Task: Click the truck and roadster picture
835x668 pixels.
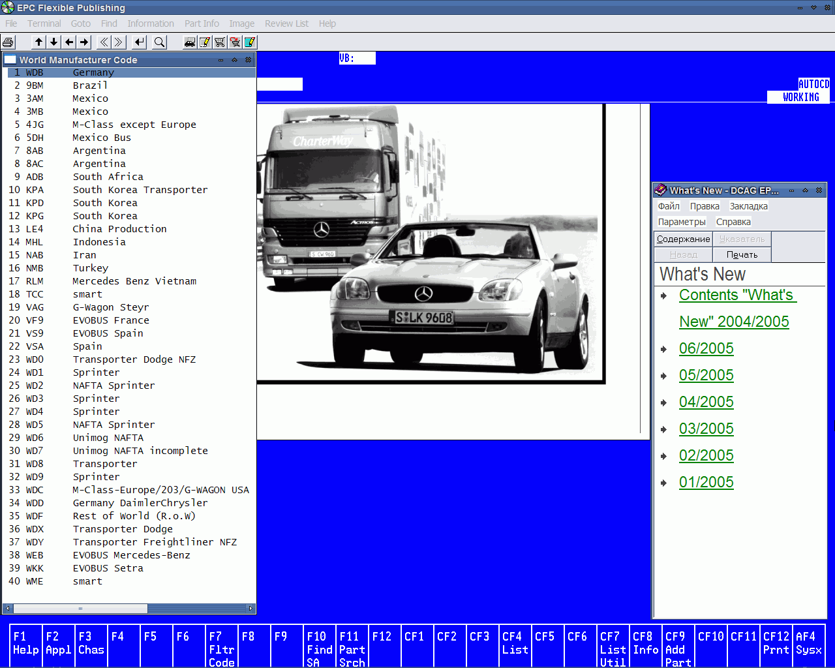Action: click(x=431, y=243)
